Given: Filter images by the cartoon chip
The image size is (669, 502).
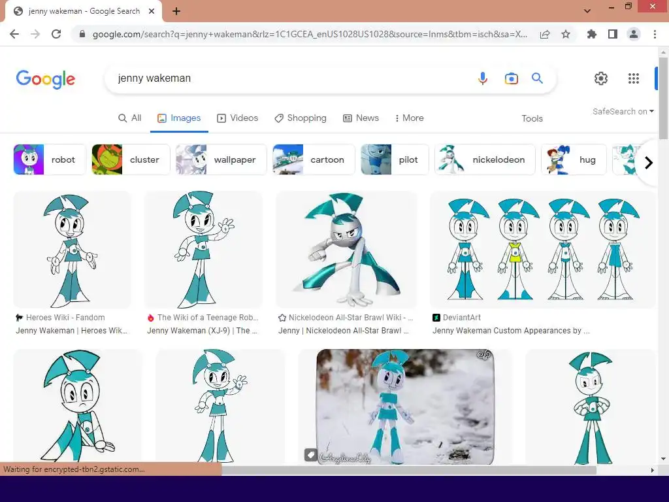Looking at the screenshot, I should coord(314,159).
